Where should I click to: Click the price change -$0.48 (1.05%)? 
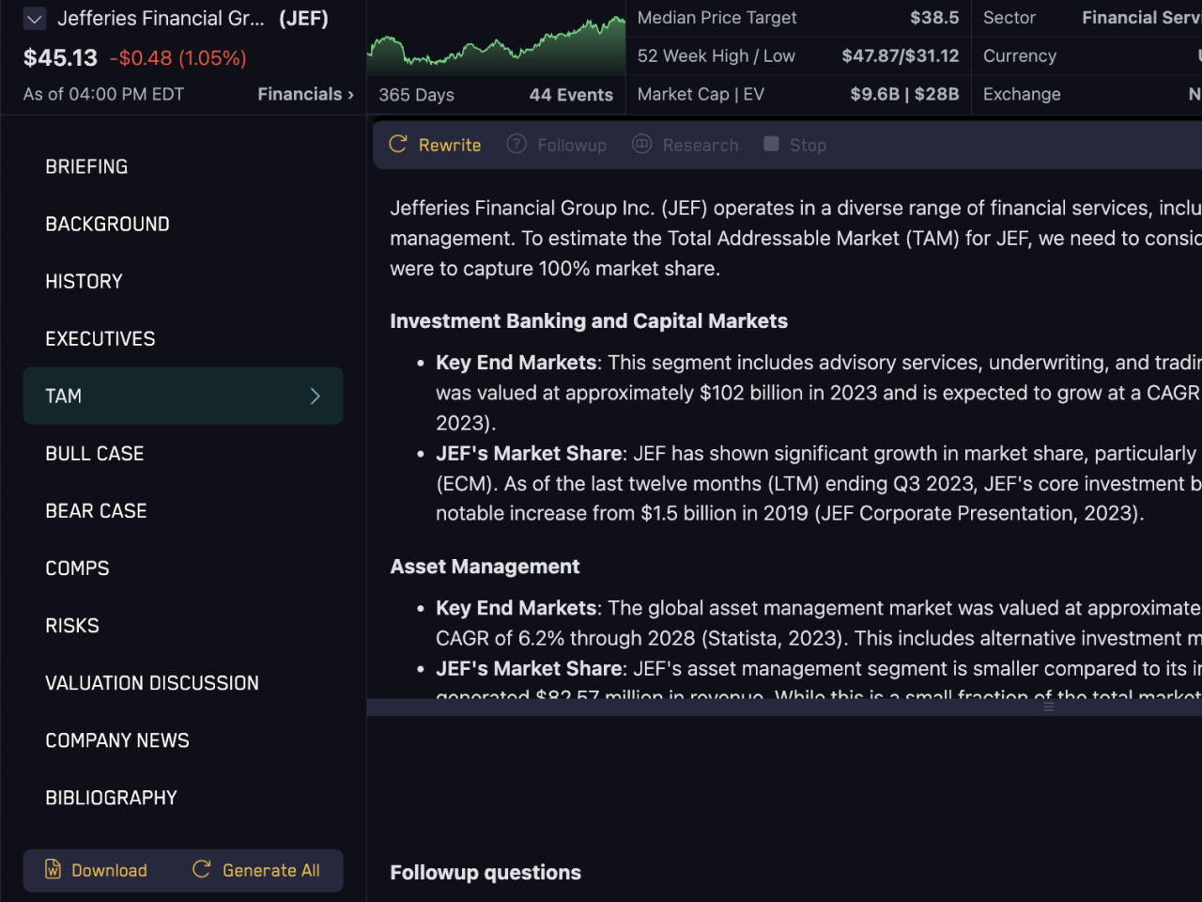178,58
